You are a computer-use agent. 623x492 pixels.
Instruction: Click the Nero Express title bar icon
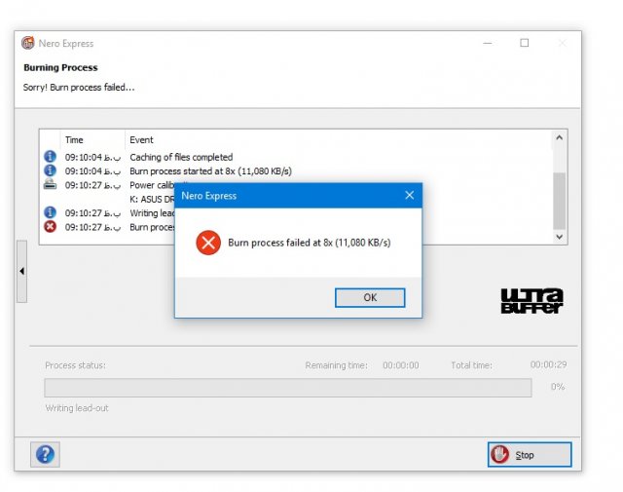[x=28, y=44]
